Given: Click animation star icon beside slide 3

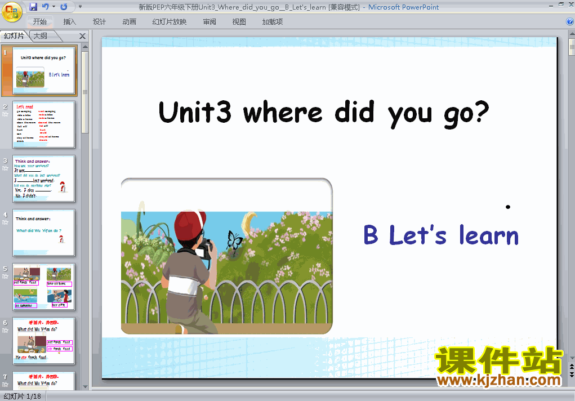Looking at the screenshot, I should point(5,168).
